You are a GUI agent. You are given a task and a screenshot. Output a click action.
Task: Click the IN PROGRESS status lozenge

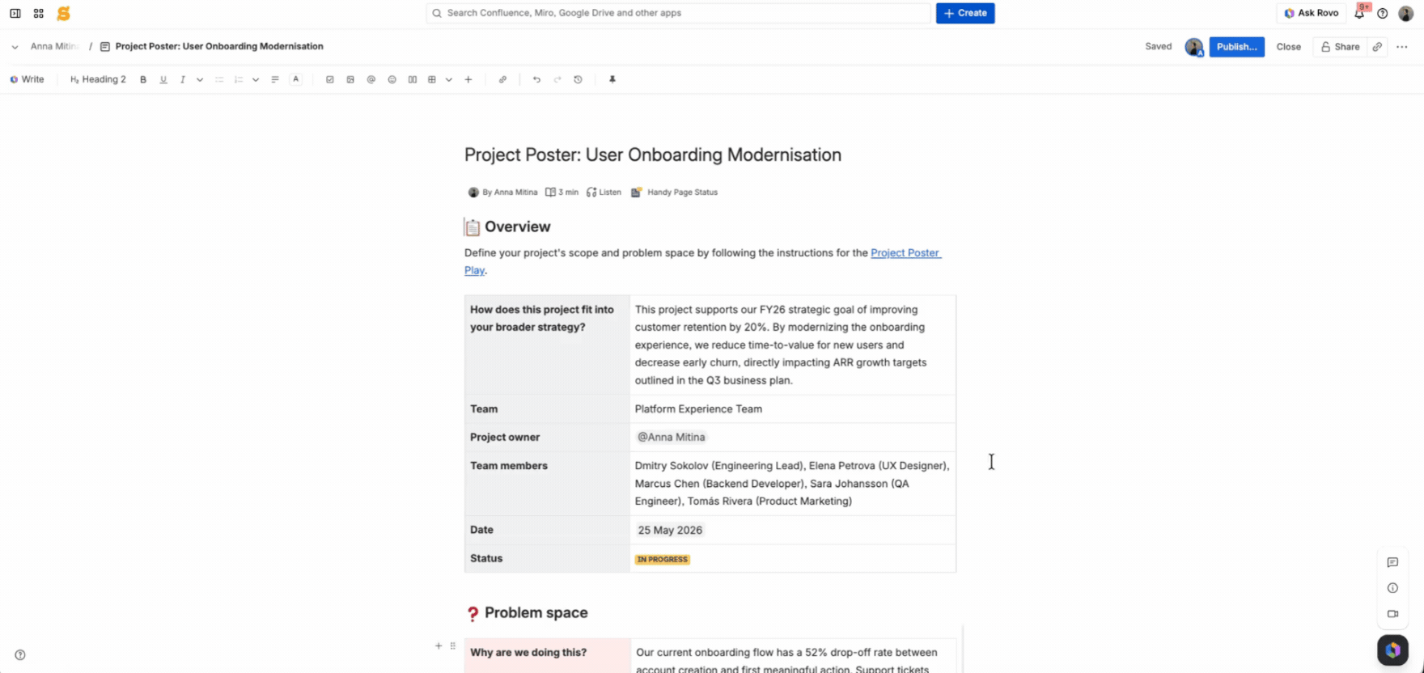[x=662, y=560]
